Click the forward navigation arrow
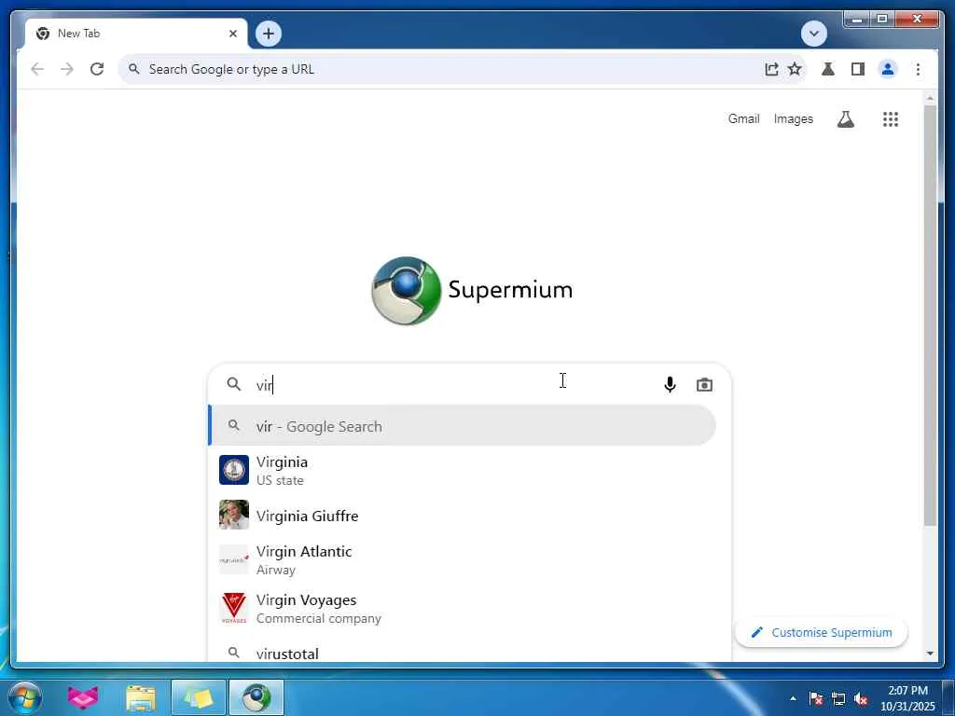This screenshot has height=716, width=955. 67,69
